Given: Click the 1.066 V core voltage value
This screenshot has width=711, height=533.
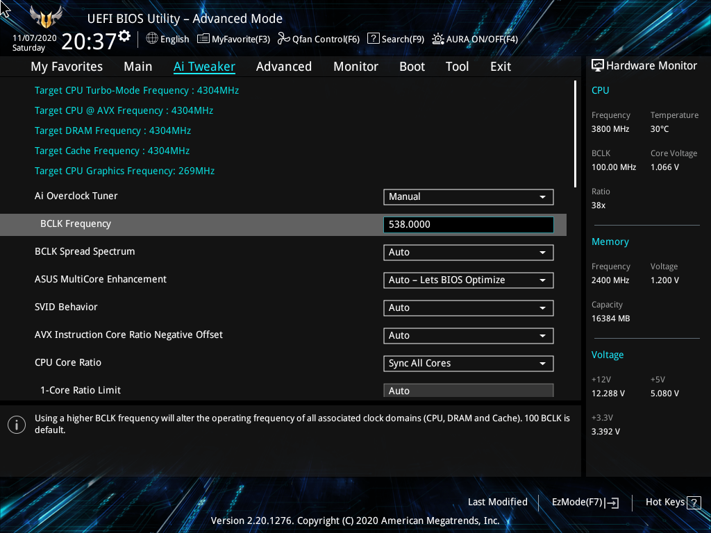Looking at the screenshot, I should point(664,167).
